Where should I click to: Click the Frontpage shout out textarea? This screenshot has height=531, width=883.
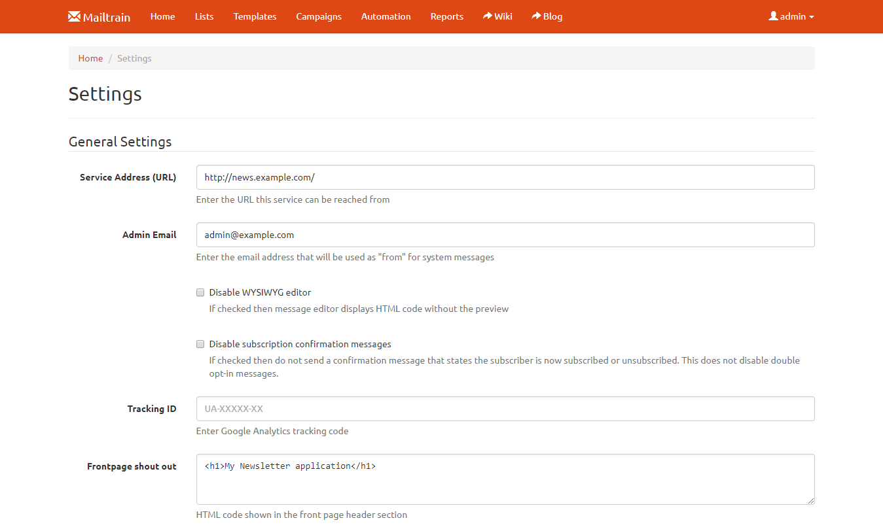(x=505, y=479)
